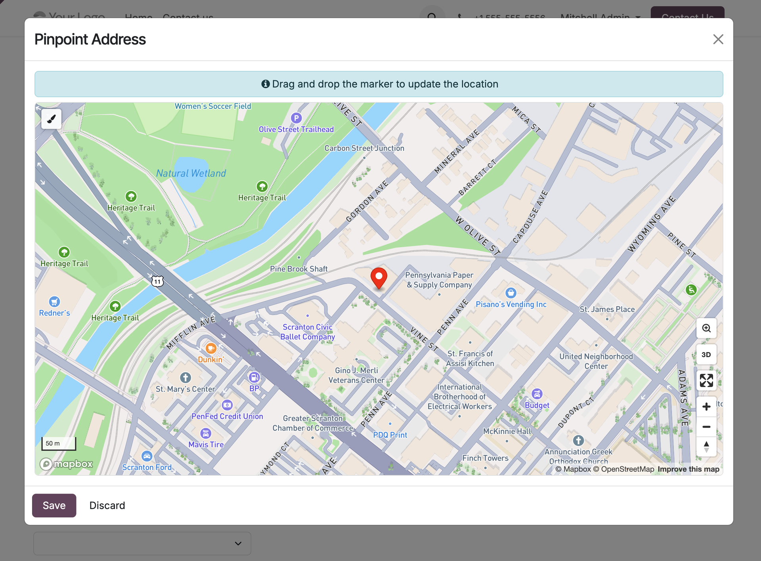Reset map bearing with compass
This screenshot has width=761, height=561.
706,447
